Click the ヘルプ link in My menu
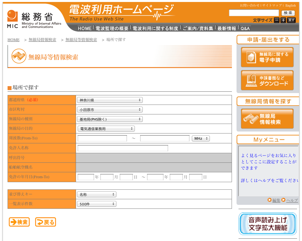Image resolution: width=302 pixels, height=241 pixels. pyautogui.click(x=292, y=200)
